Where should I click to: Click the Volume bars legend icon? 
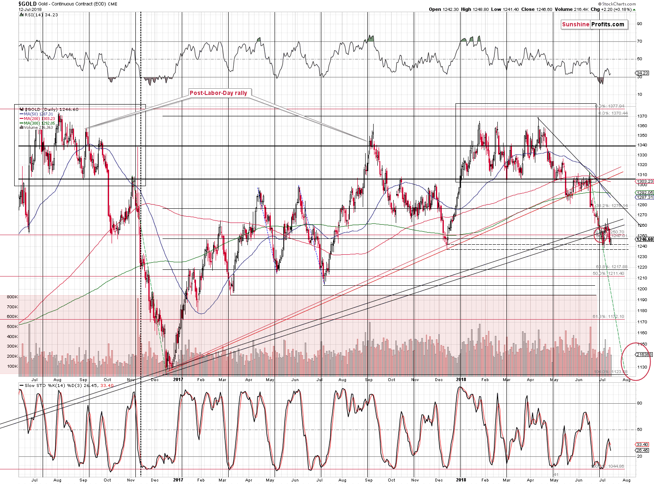pyautogui.click(x=22, y=128)
